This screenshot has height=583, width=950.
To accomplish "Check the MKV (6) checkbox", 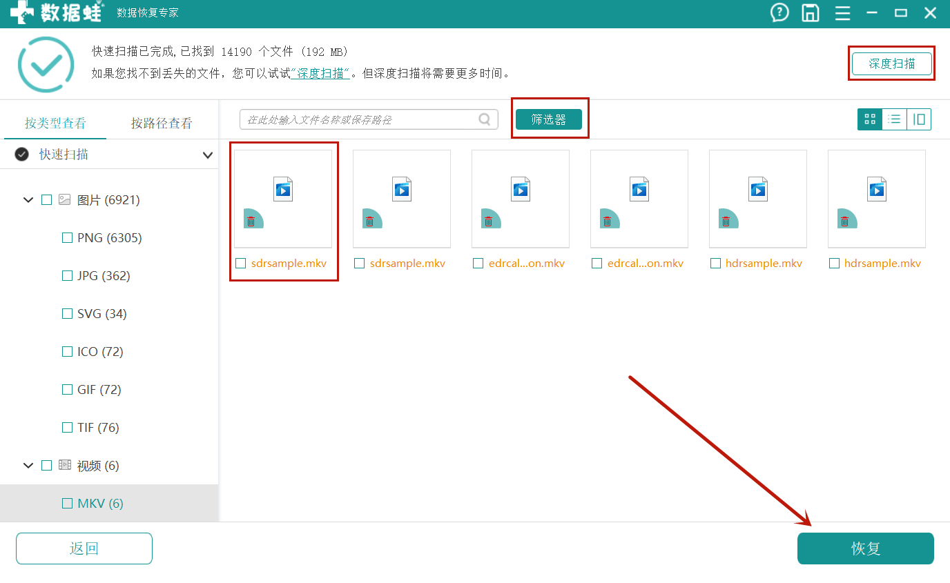I will [67, 504].
